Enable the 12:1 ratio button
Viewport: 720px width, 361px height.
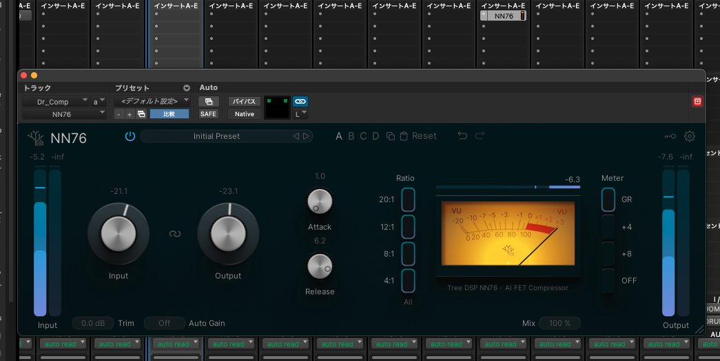pyautogui.click(x=408, y=227)
